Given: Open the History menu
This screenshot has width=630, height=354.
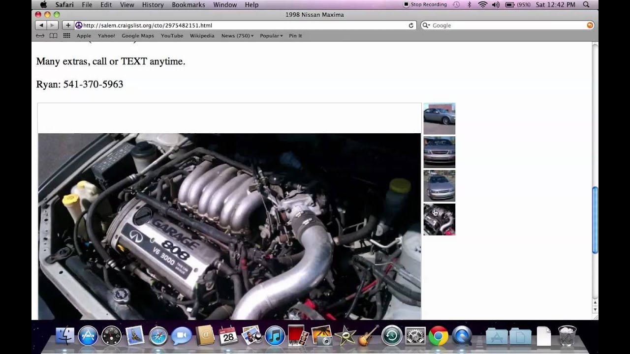Looking at the screenshot, I should [153, 4].
